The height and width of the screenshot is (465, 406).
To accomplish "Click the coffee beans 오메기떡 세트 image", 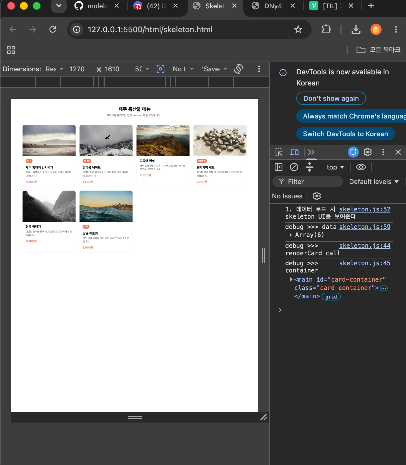I will pyautogui.click(x=220, y=140).
